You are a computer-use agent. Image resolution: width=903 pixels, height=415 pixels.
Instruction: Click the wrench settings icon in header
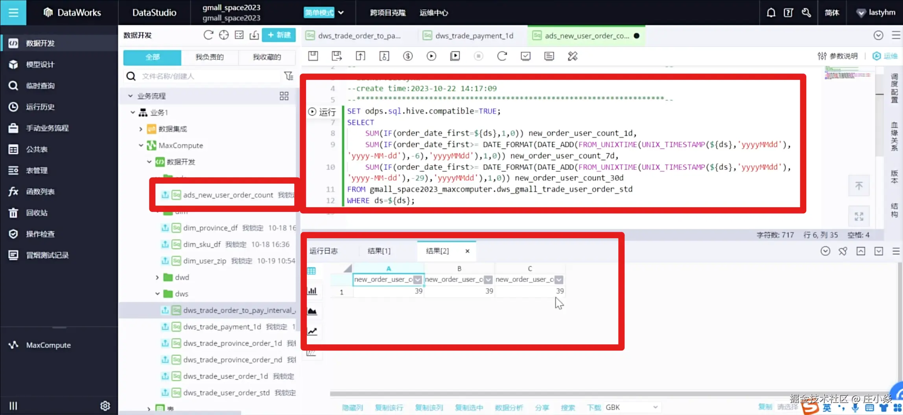coord(806,13)
